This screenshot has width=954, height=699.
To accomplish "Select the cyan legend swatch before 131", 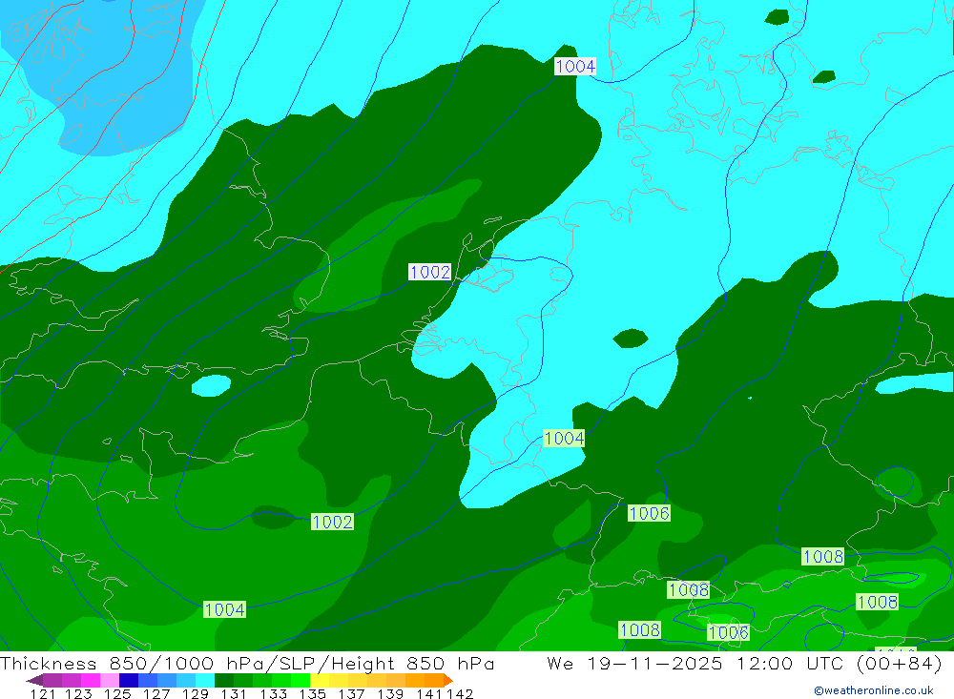I will (205, 680).
